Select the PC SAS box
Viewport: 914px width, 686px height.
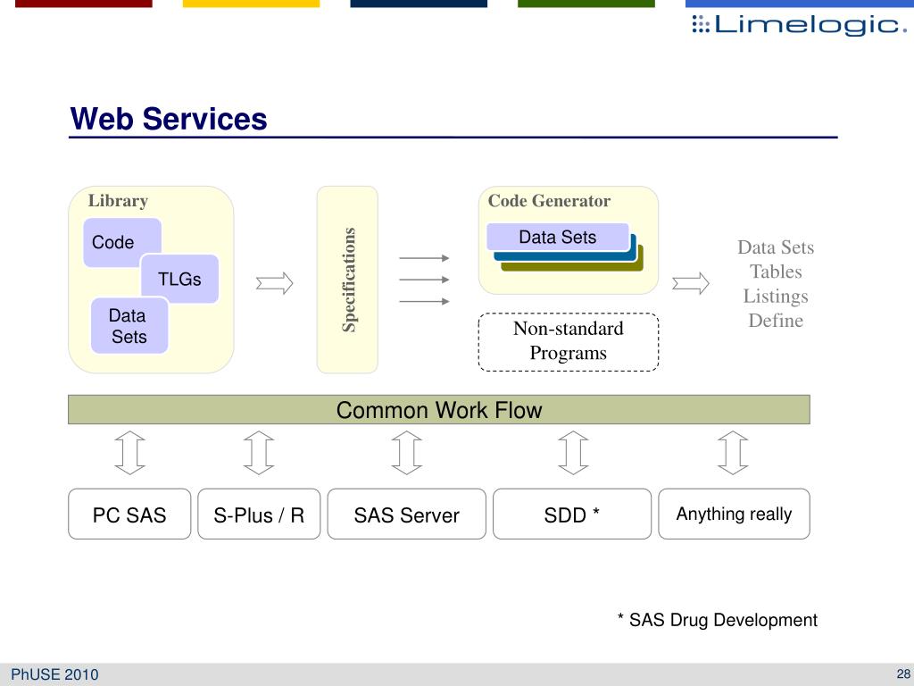pyautogui.click(x=129, y=514)
